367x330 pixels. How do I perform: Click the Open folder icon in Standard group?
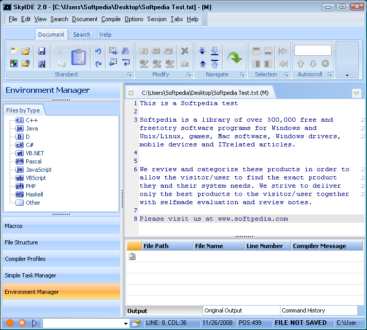click(26, 51)
